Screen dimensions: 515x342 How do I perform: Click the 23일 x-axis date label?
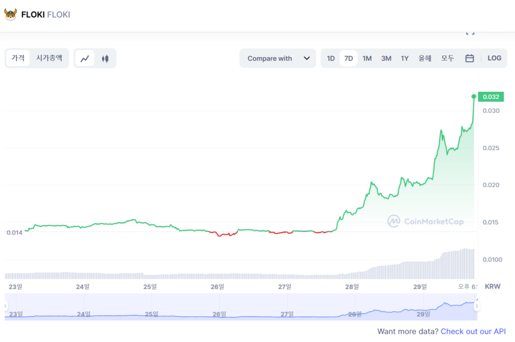[x=15, y=287]
